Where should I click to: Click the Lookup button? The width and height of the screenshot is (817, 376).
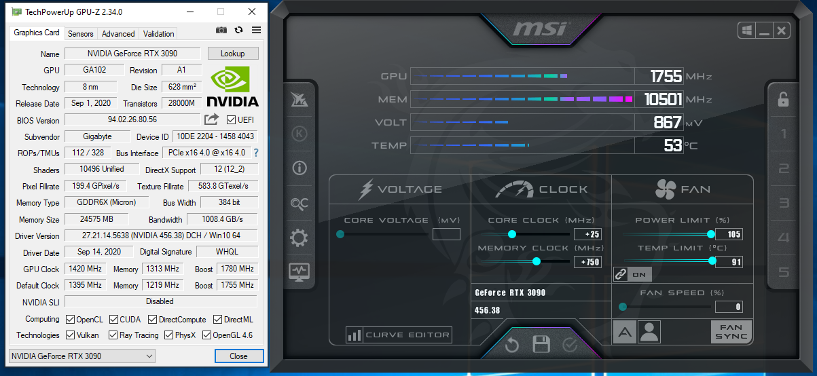pos(233,54)
